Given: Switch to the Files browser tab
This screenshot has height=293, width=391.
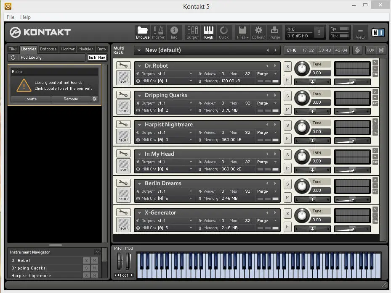Looking at the screenshot, I should [13, 49].
